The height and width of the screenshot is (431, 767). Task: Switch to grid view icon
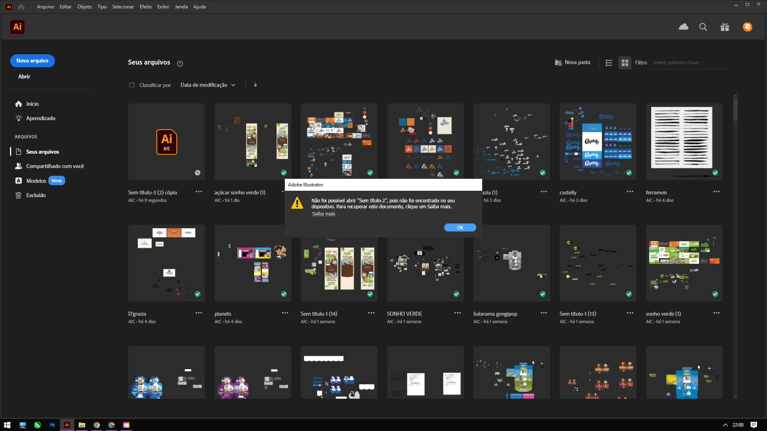[625, 63]
